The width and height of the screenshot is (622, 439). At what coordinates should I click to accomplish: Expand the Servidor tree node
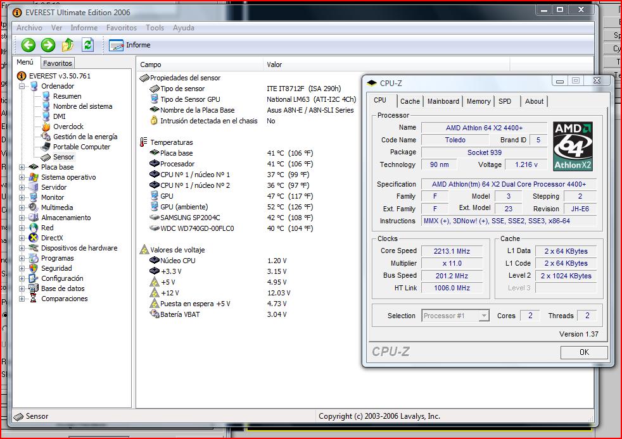click(22, 187)
